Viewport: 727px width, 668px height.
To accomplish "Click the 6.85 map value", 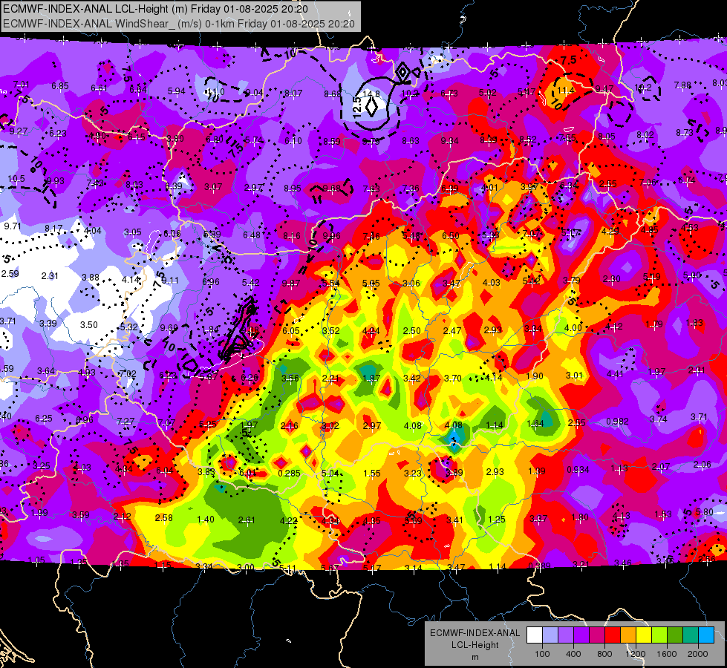I will point(60,86).
